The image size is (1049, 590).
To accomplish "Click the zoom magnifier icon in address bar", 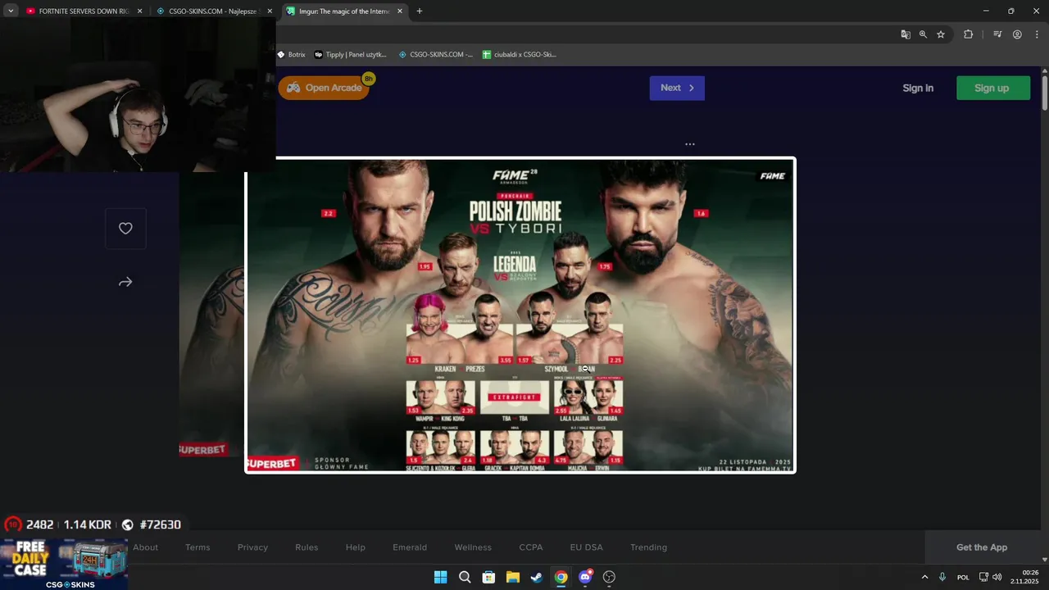I will coord(923,34).
